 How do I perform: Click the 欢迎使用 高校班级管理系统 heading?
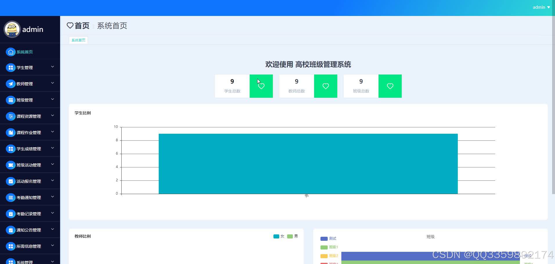(x=308, y=64)
